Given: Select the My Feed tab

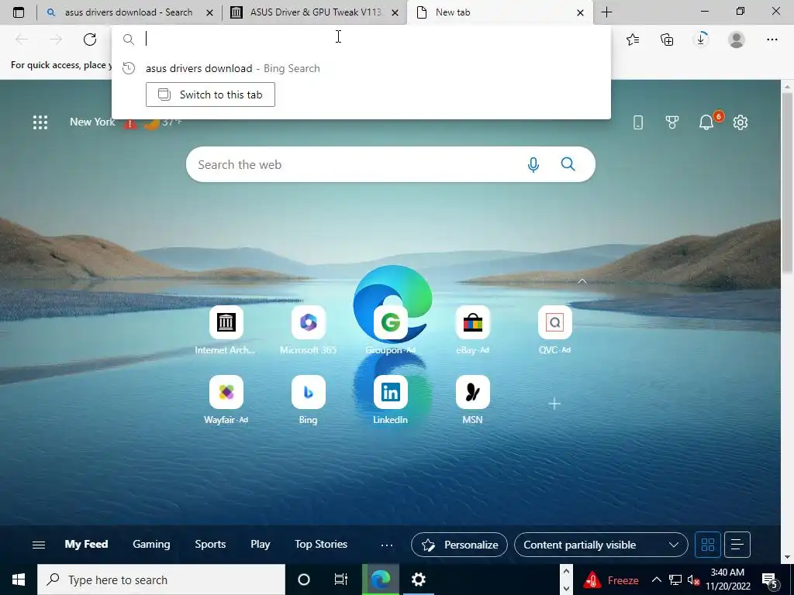Looking at the screenshot, I should pyautogui.click(x=86, y=544).
